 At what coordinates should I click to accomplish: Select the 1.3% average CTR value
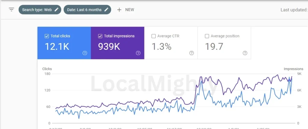162,46
